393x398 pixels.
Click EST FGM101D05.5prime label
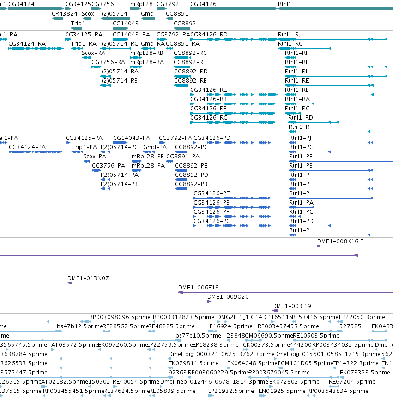click(305, 363)
